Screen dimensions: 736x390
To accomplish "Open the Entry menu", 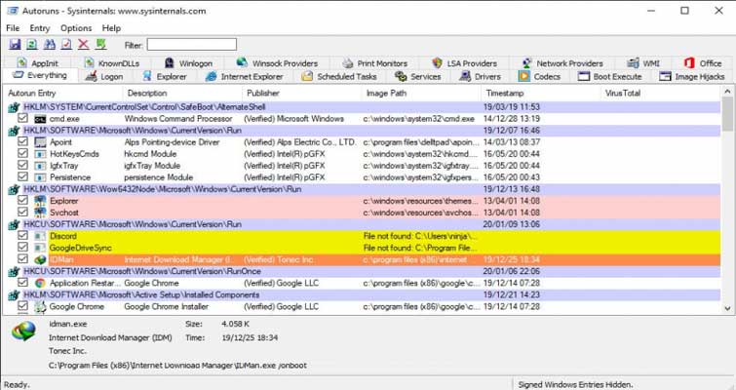I will pos(39,28).
